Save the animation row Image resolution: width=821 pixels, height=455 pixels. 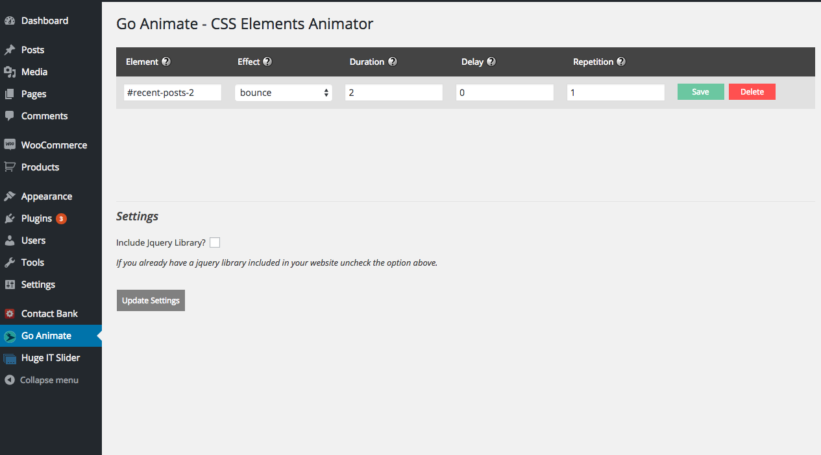point(701,92)
